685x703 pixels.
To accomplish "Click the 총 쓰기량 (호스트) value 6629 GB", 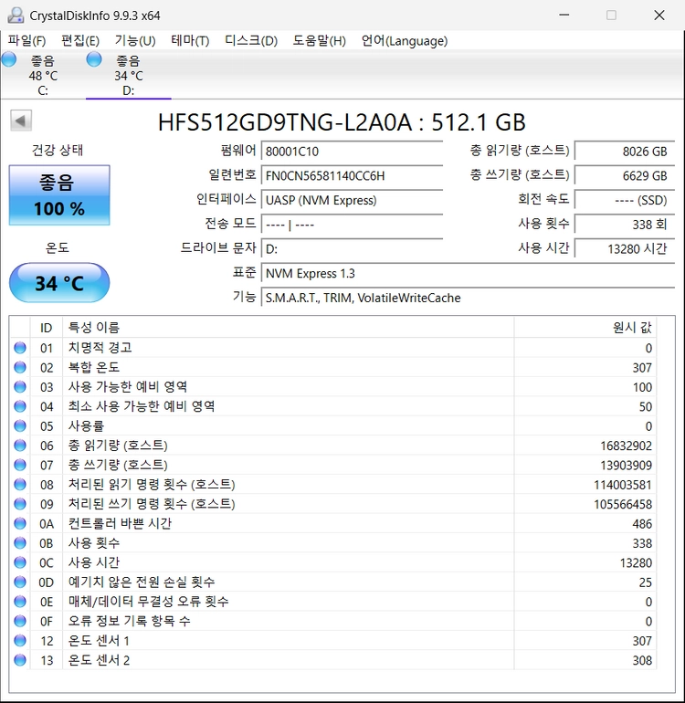I will [x=625, y=175].
